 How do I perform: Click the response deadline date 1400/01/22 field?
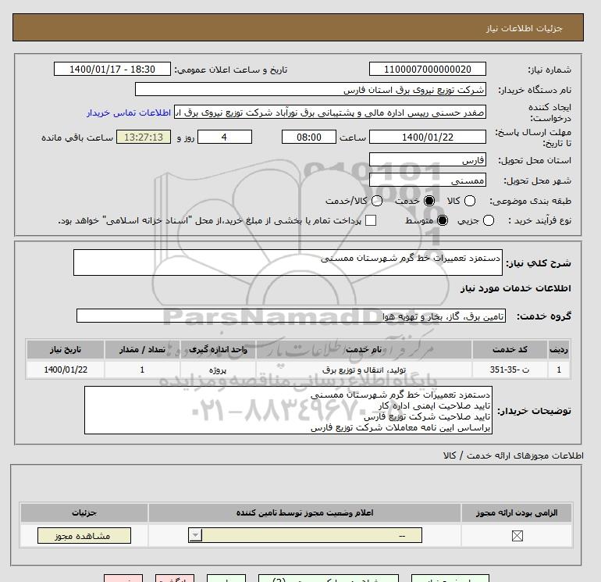[x=428, y=137]
